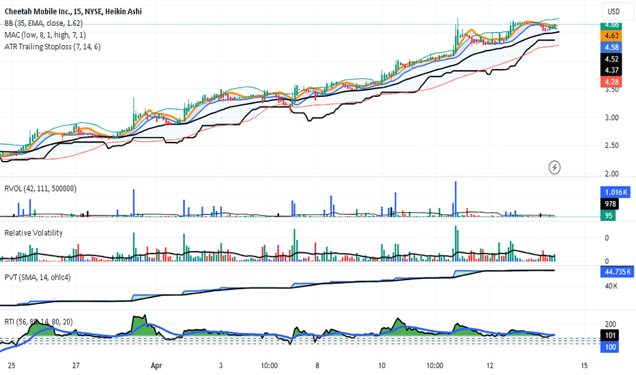
Task: Click the 25 date on time axis
Action: pos(12,365)
